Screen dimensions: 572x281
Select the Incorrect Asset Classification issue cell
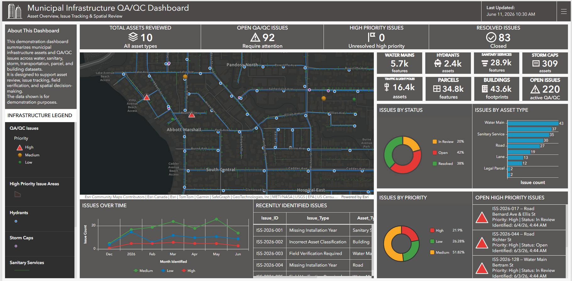(318, 242)
